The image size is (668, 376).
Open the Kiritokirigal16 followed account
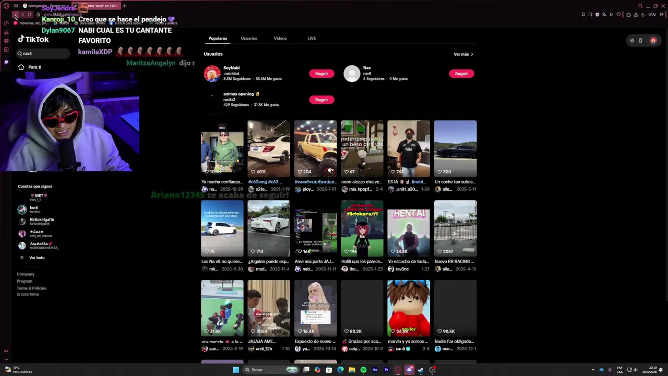pyautogui.click(x=37, y=221)
